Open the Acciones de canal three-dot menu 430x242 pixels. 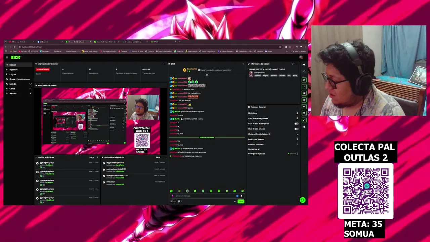point(297,107)
